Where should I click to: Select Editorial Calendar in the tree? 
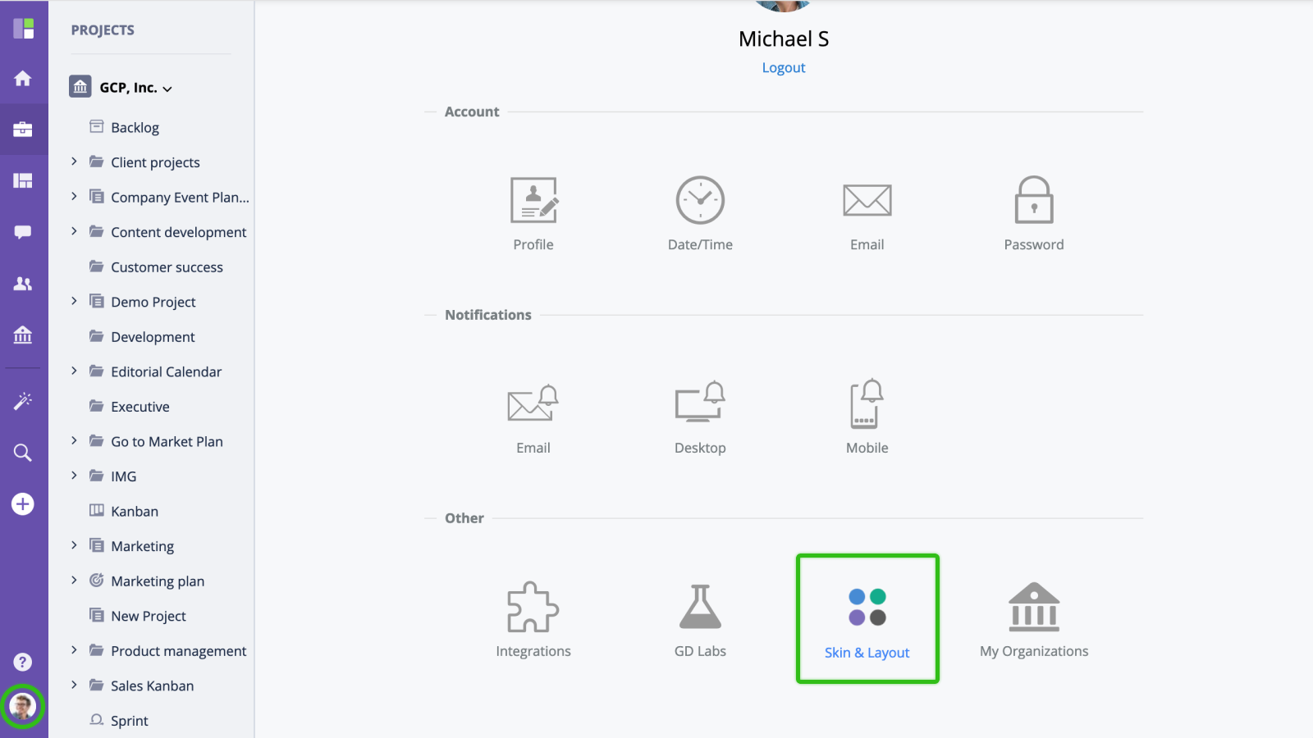pyautogui.click(x=166, y=371)
